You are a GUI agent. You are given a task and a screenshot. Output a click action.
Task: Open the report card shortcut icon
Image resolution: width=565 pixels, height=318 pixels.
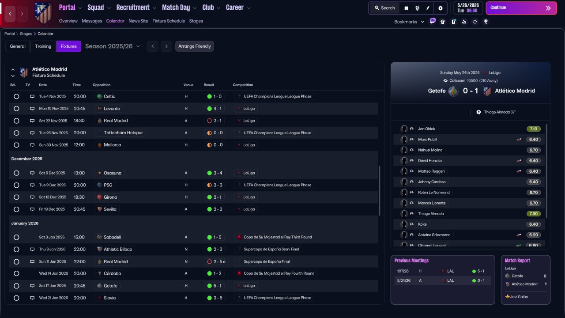click(453, 22)
